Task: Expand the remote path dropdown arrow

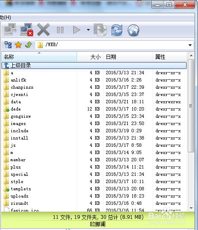Action: pos(190,45)
